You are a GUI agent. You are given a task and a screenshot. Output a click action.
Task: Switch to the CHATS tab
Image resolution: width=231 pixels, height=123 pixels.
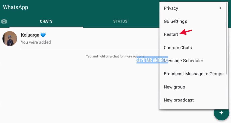pyautogui.click(x=46, y=21)
